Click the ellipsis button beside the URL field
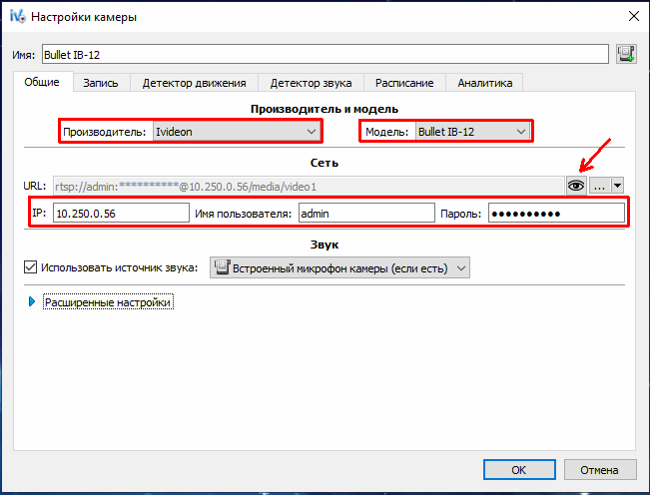This screenshot has height=495, width=650. click(599, 186)
